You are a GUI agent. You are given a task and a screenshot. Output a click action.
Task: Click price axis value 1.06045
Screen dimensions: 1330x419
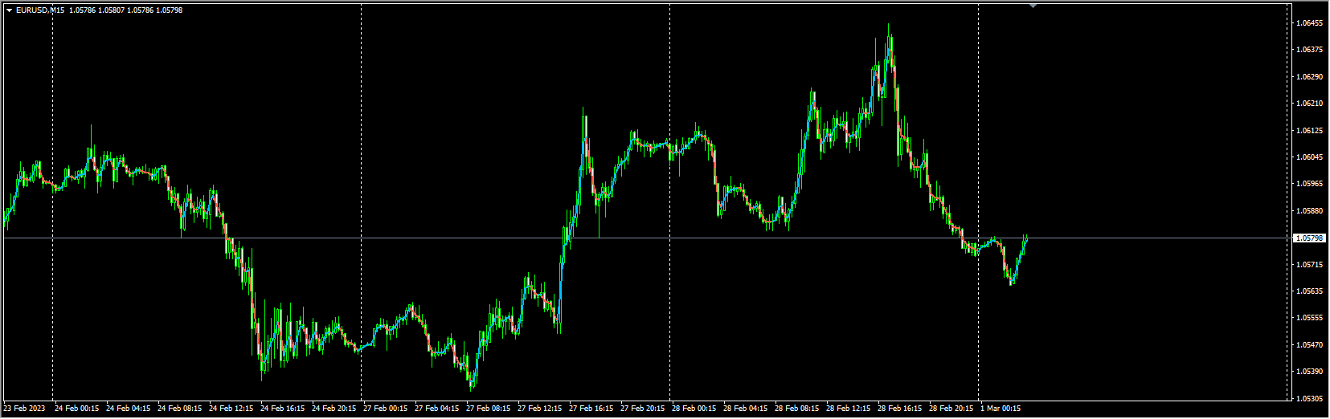click(x=1309, y=157)
